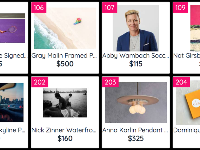Click the pink 202 lot number badge
This screenshot has height=150, width=200.
pyautogui.click(x=40, y=82)
